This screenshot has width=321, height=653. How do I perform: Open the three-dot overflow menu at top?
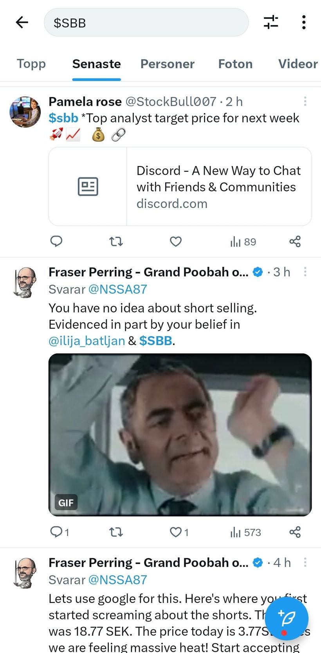click(304, 22)
